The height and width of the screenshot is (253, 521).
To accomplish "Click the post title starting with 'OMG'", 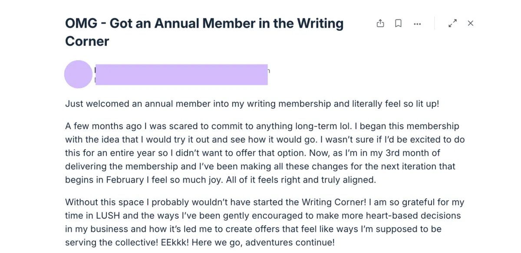I will point(204,23).
